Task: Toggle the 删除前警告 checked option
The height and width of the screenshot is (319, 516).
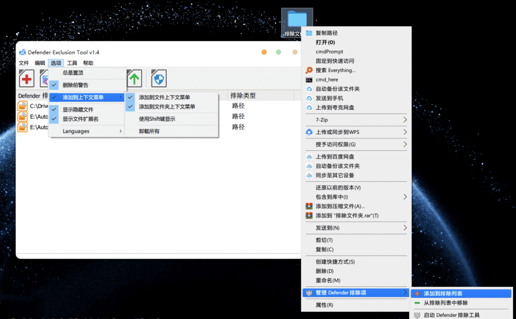Action: tap(87, 85)
